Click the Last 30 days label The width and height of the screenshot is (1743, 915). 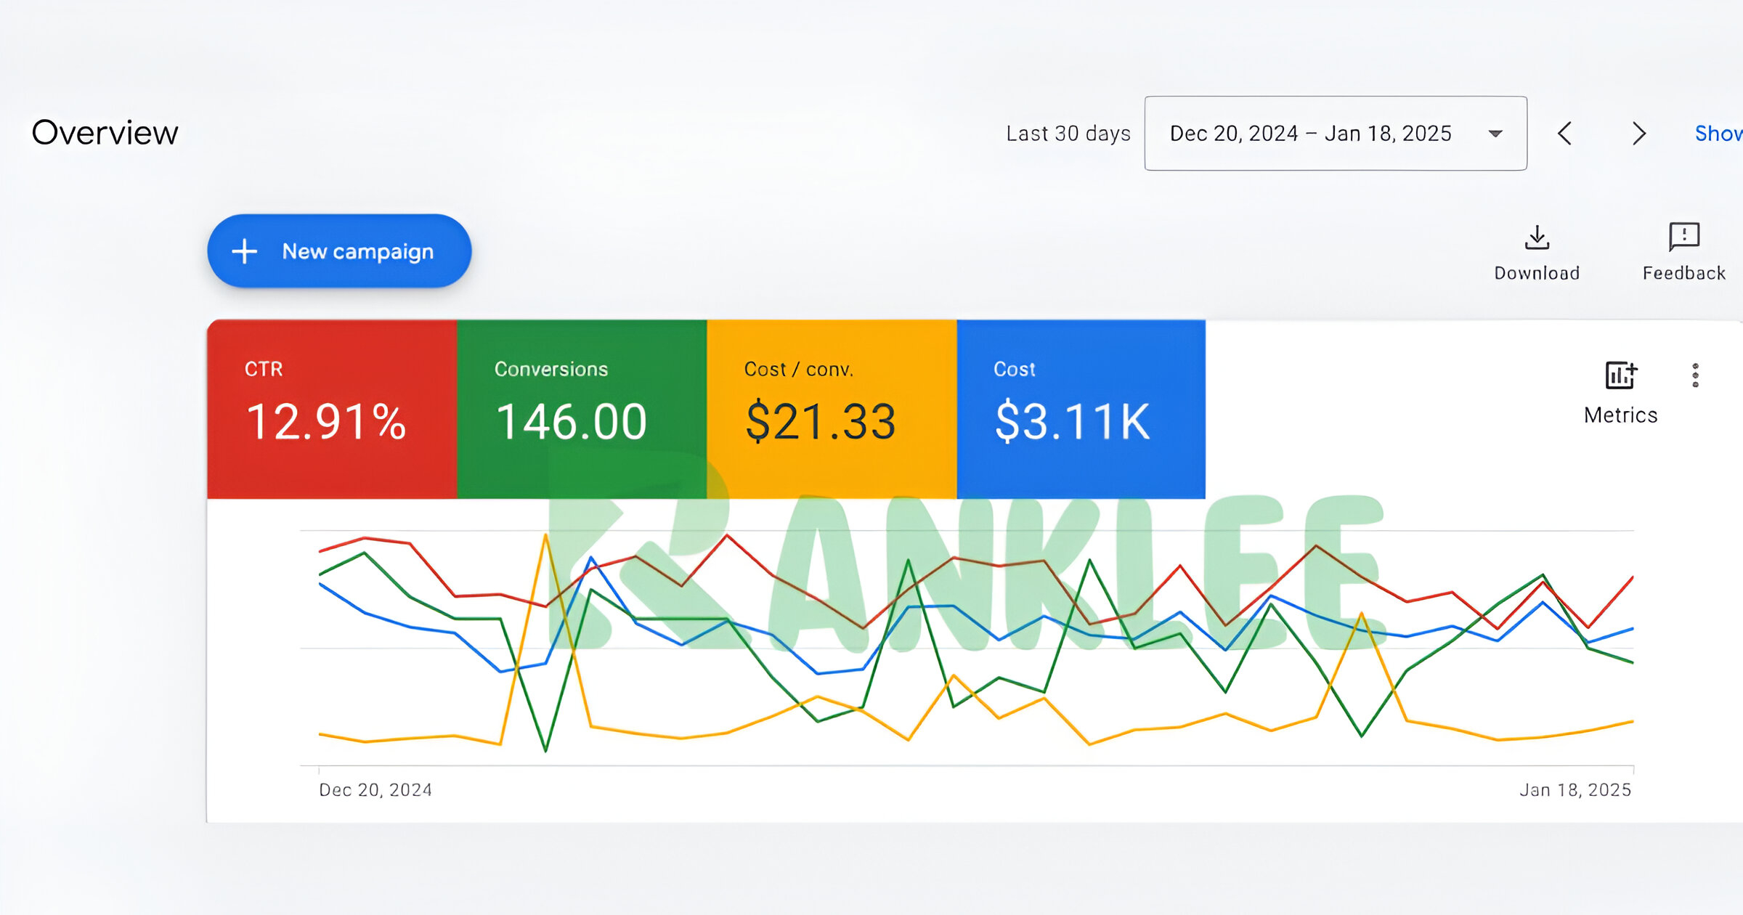click(x=1068, y=134)
